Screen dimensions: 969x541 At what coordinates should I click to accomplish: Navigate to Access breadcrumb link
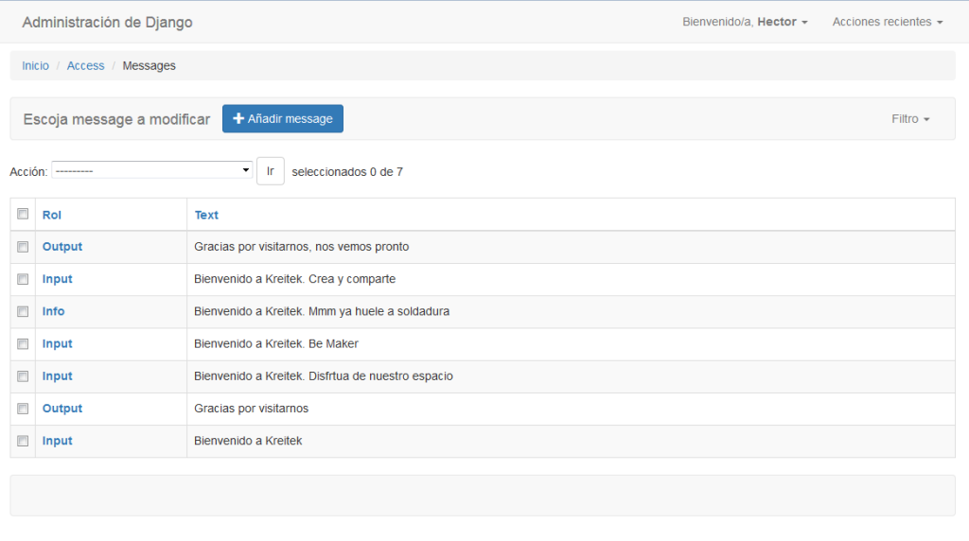click(x=86, y=66)
